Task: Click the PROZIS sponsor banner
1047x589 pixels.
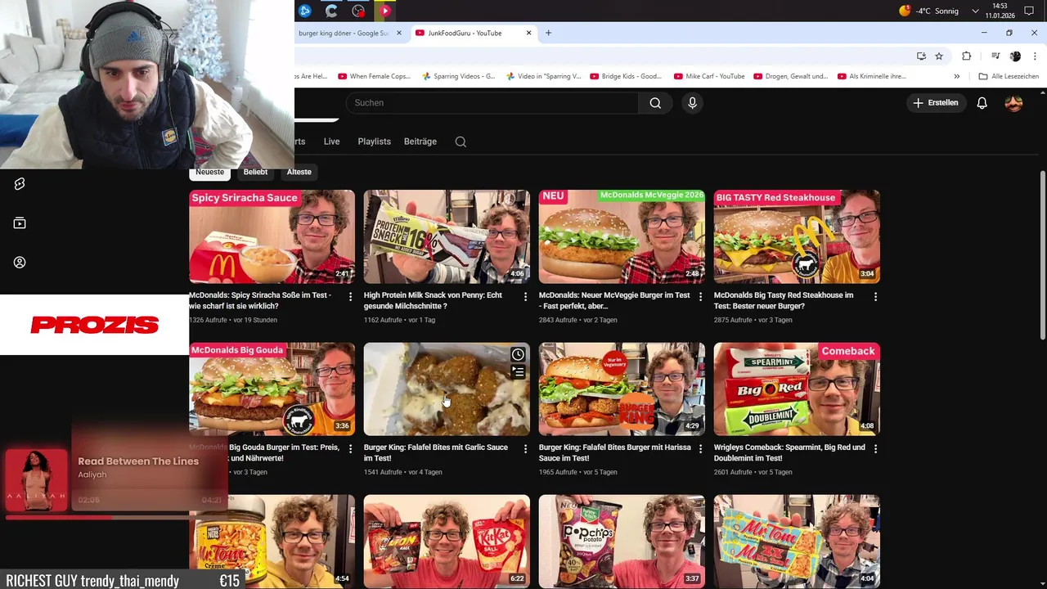Action: [x=94, y=325]
